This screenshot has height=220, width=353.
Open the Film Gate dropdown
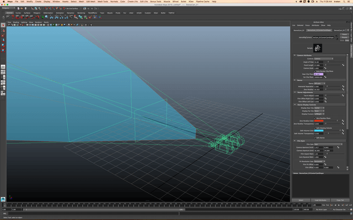pyautogui.click(x=328, y=144)
